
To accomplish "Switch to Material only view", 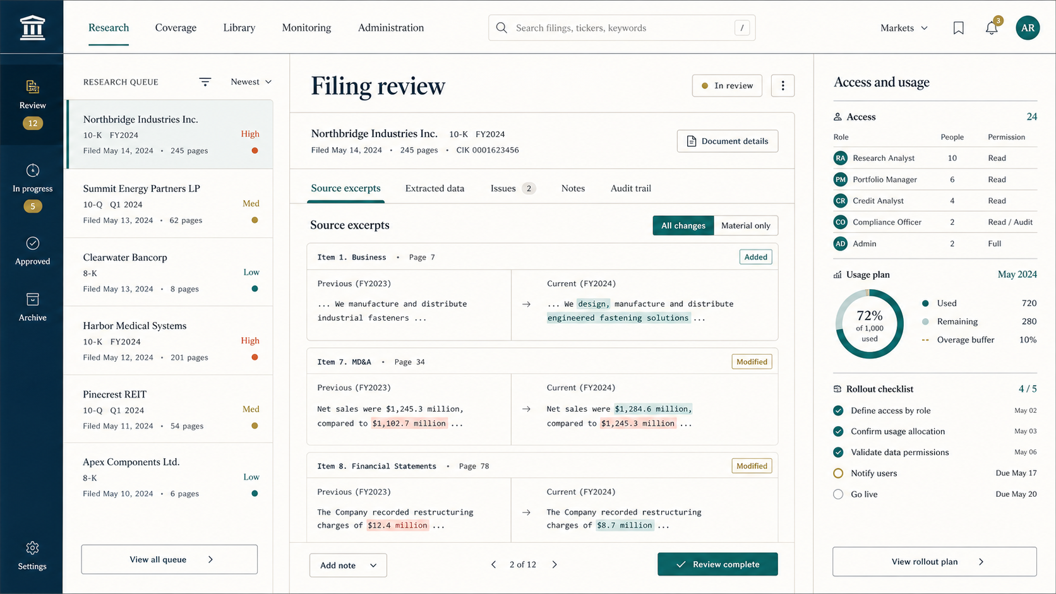I will pyautogui.click(x=746, y=225).
